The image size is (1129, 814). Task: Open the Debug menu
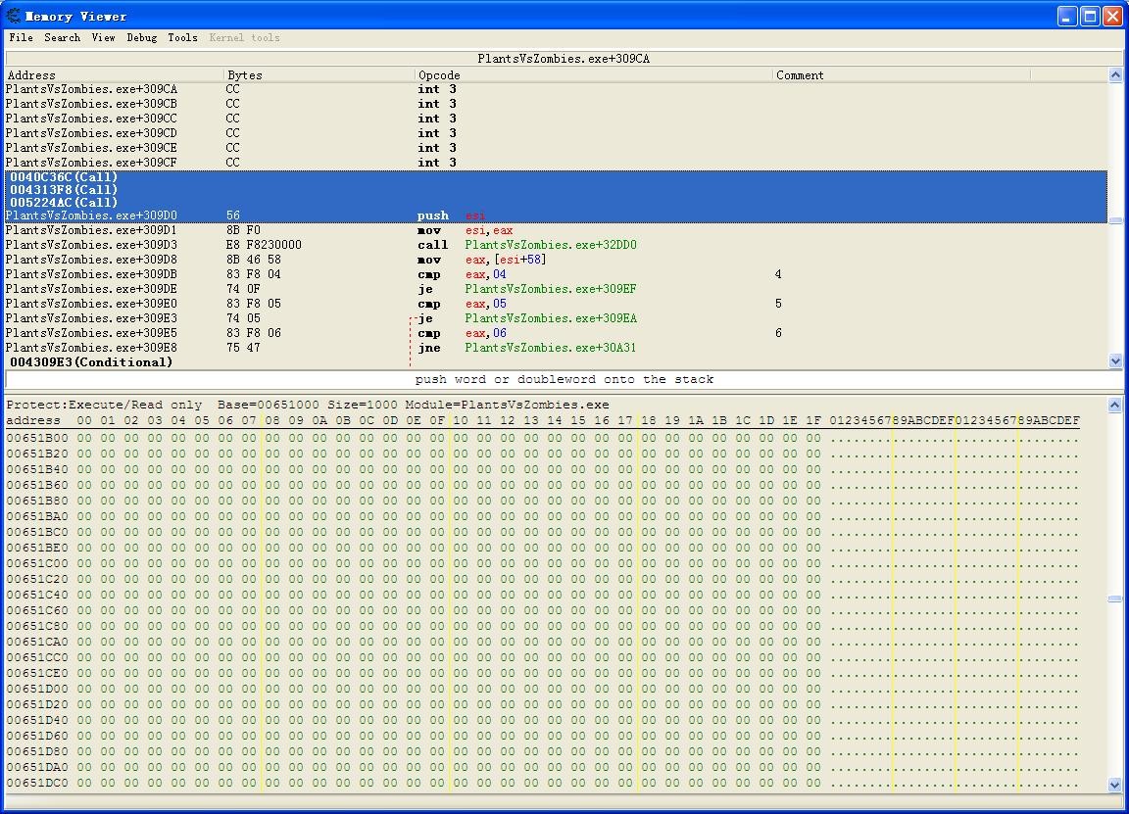[x=142, y=37]
